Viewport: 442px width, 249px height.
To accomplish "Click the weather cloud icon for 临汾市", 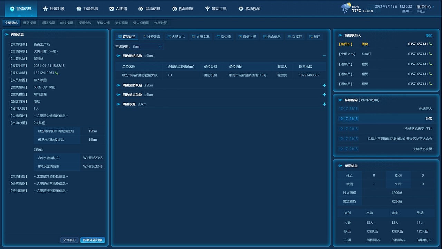I will pos(346,8).
